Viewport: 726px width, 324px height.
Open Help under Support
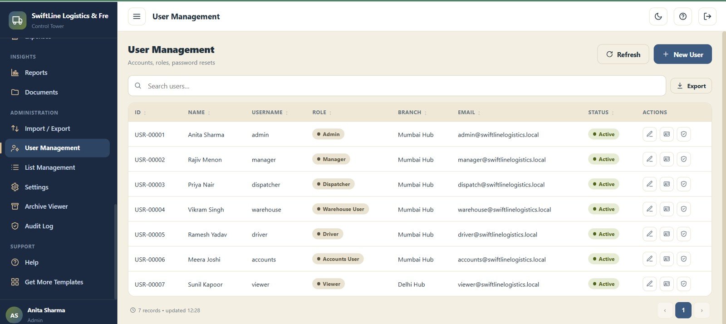click(x=57, y=262)
